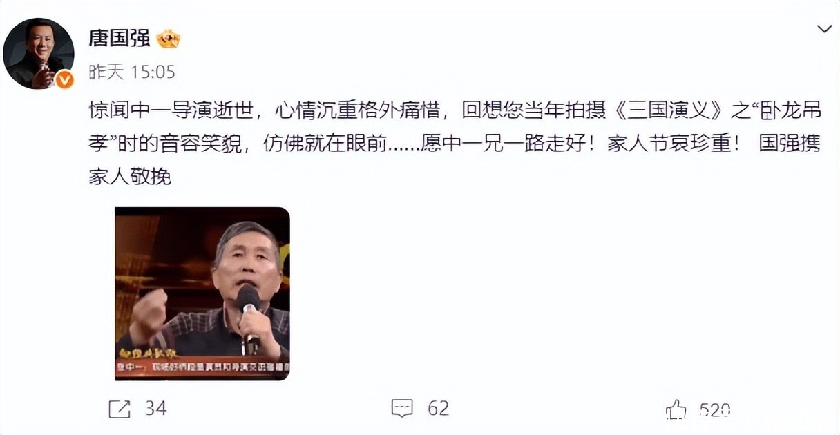Click the closing text 家人敬挽
Viewport: 840px width, 435px height.
(x=130, y=177)
